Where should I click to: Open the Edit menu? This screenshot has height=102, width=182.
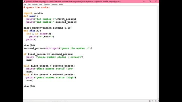(29, 5)
